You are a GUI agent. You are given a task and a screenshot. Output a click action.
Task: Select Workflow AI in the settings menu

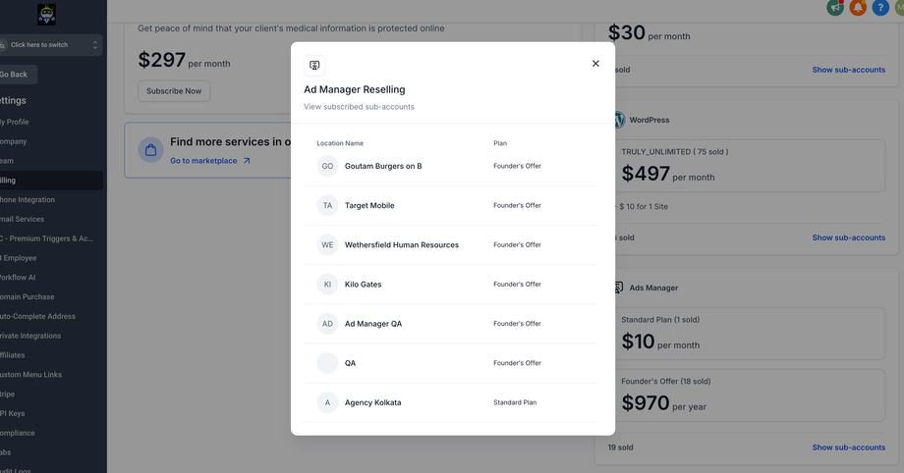point(18,278)
